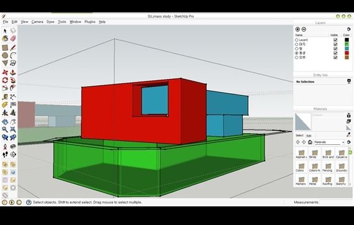
Task: Click the Materials list scrollbar
Action: coord(350,166)
